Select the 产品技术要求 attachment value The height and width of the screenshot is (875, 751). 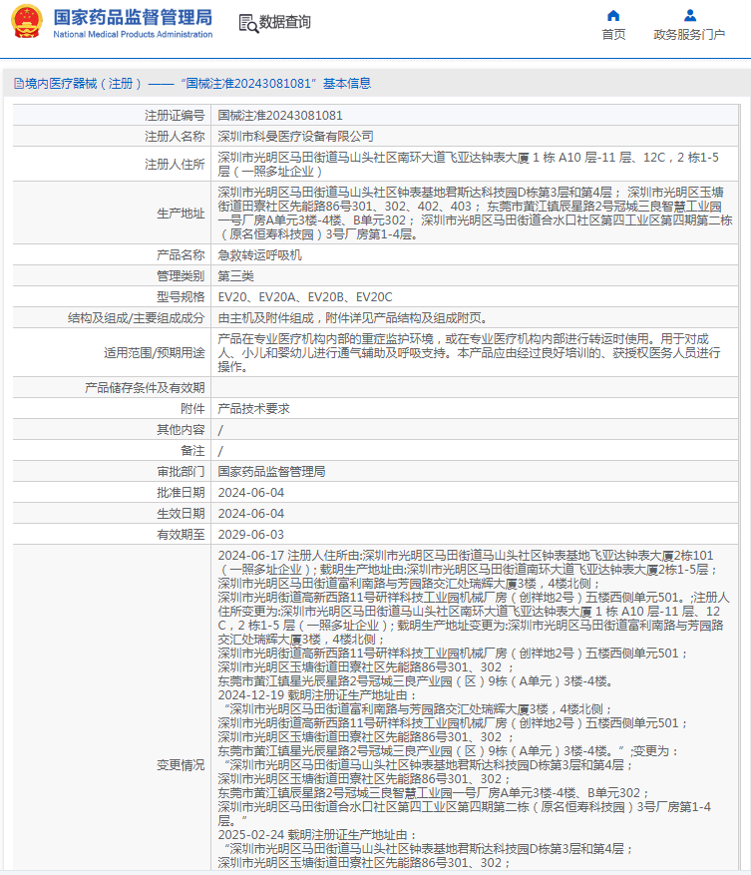point(254,409)
